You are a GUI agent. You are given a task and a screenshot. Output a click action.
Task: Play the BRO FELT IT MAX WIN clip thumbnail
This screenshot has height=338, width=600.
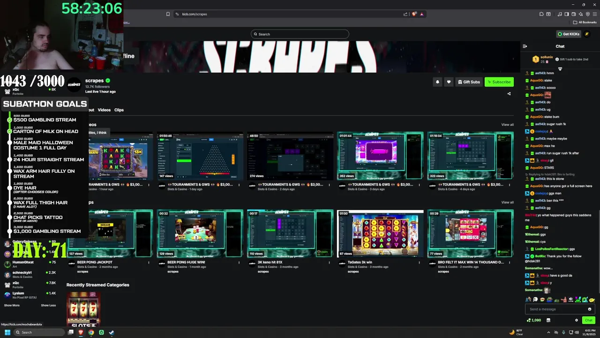coord(470,234)
